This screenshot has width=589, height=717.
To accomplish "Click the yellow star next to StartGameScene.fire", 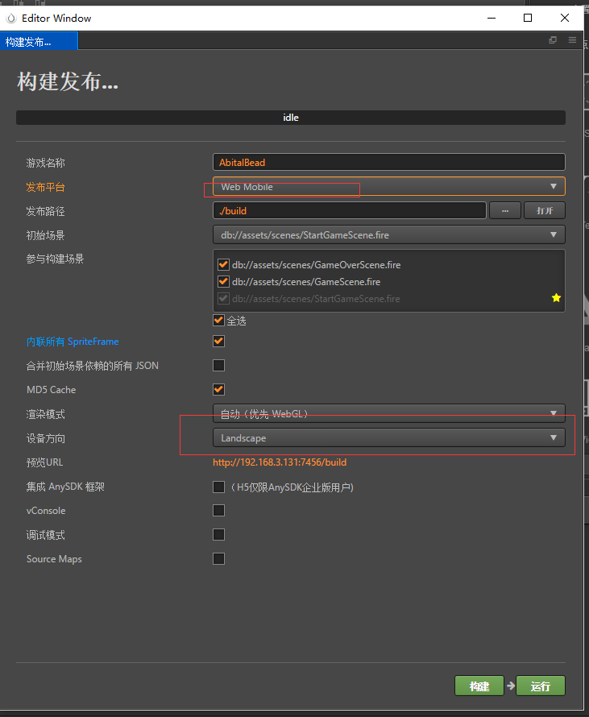I will (x=556, y=298).
